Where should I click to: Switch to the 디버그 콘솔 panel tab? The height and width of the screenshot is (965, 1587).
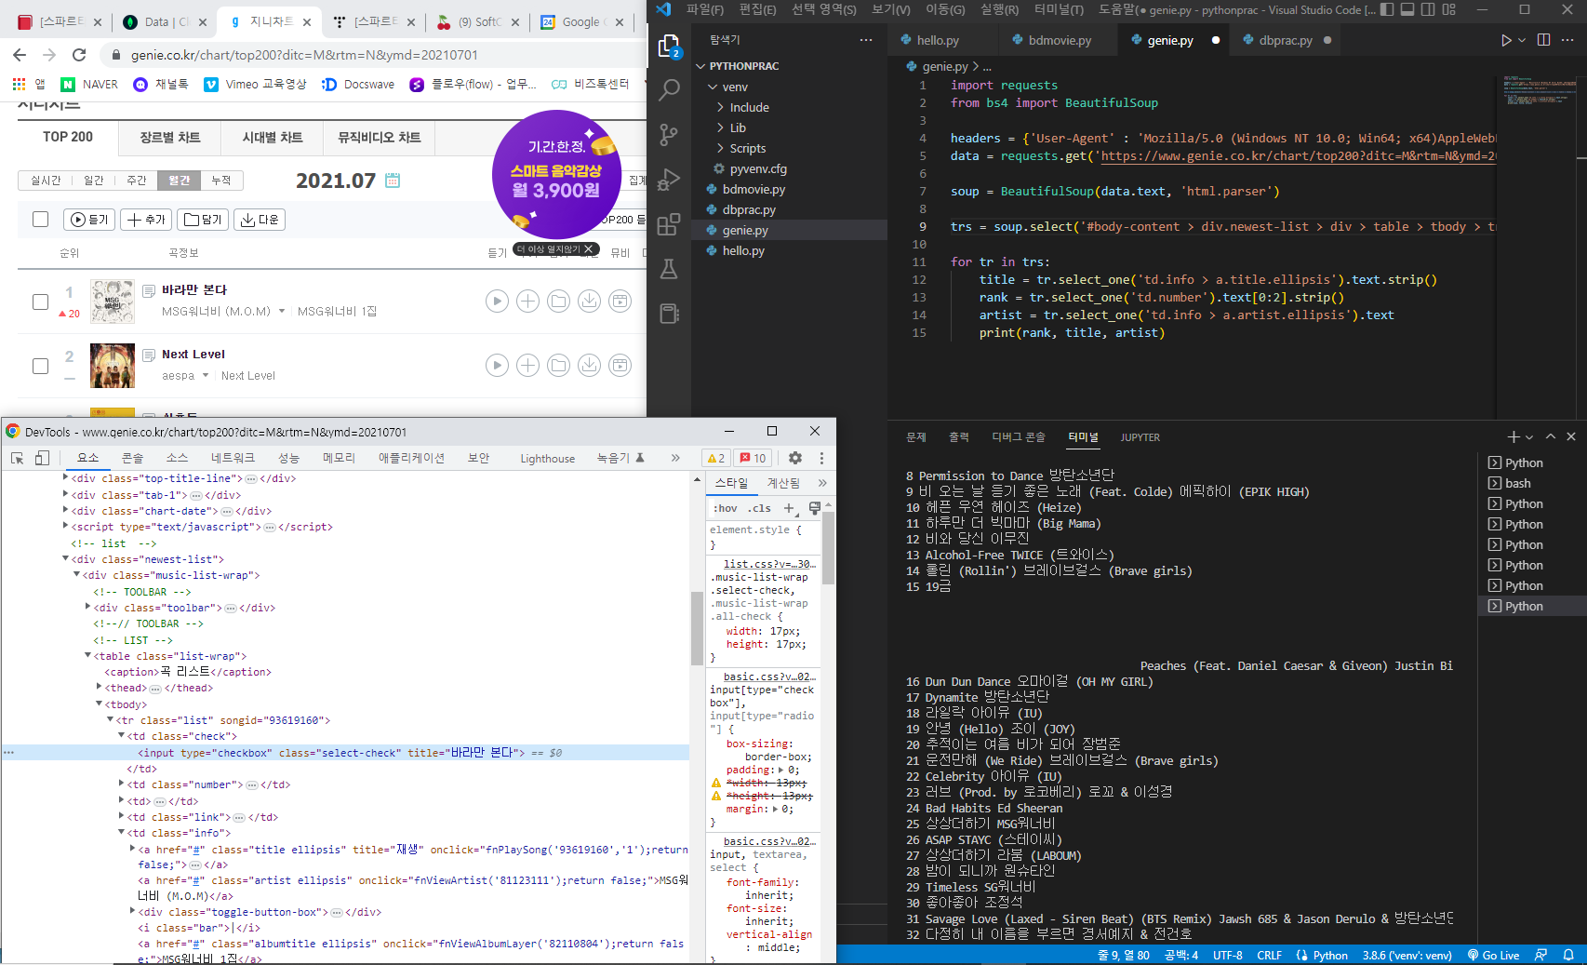(x=1019, y=437)
